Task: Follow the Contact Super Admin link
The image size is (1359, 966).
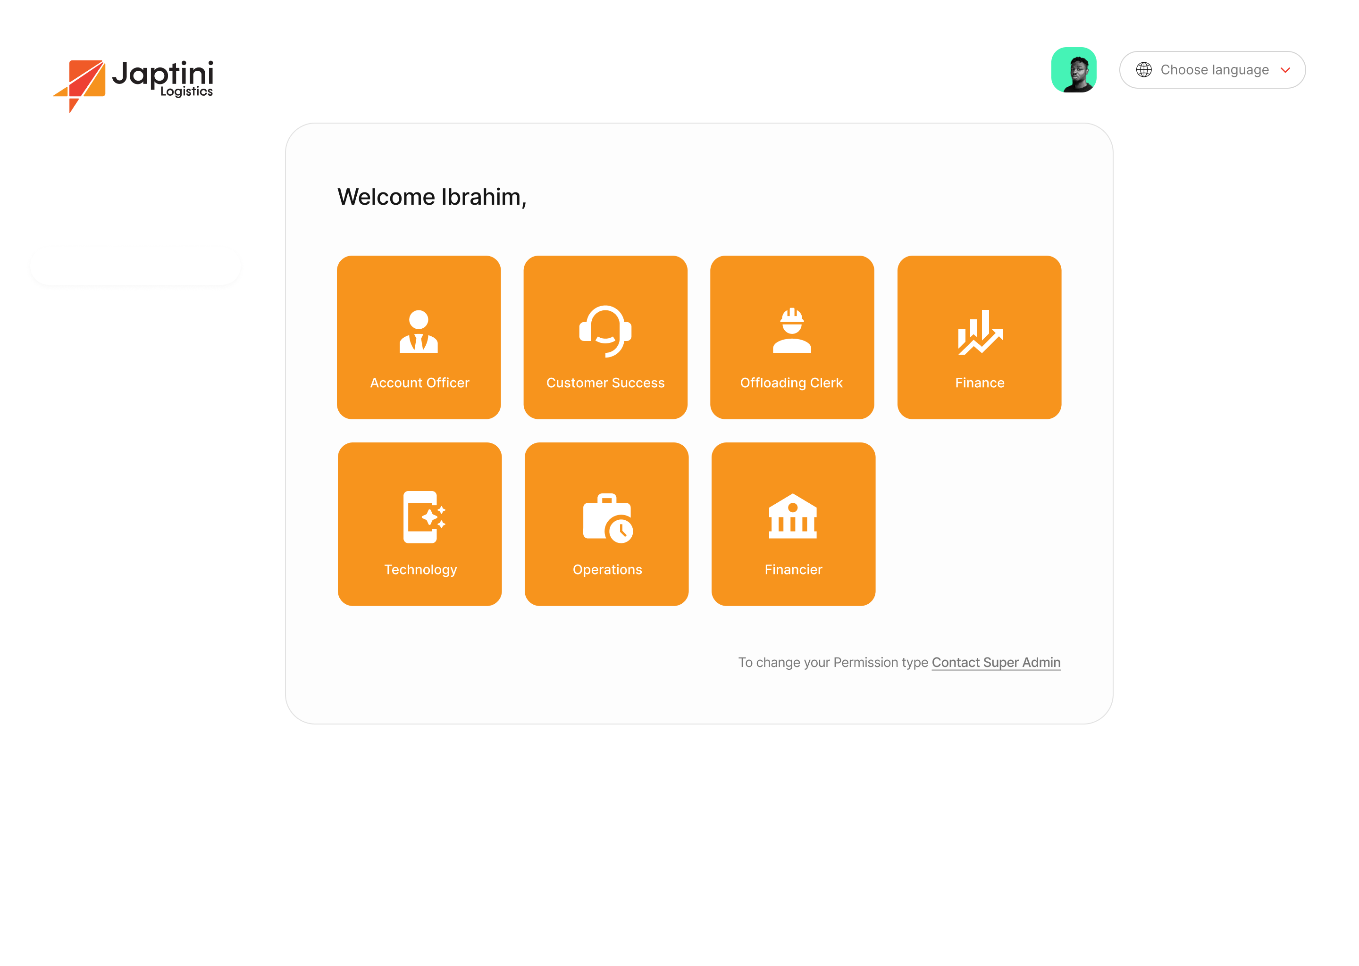Action: (996, 662)
